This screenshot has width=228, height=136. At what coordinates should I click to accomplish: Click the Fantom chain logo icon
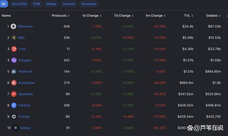pos(14,105)
